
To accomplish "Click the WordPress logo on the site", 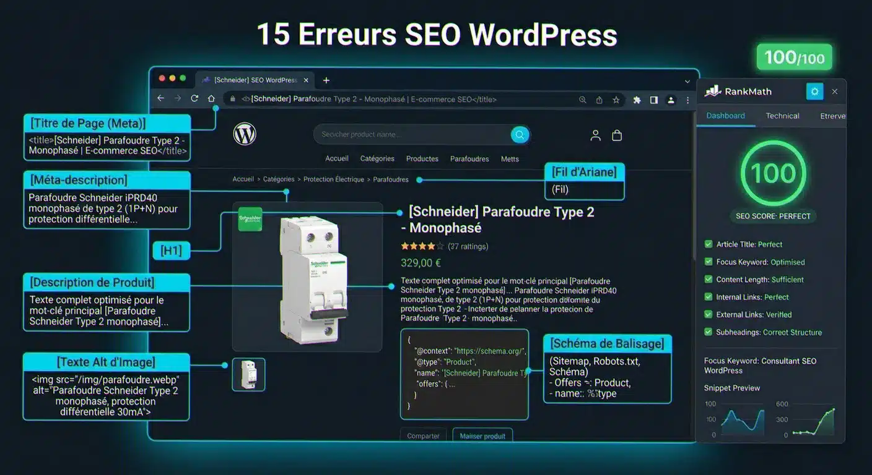I will [245, 134].
